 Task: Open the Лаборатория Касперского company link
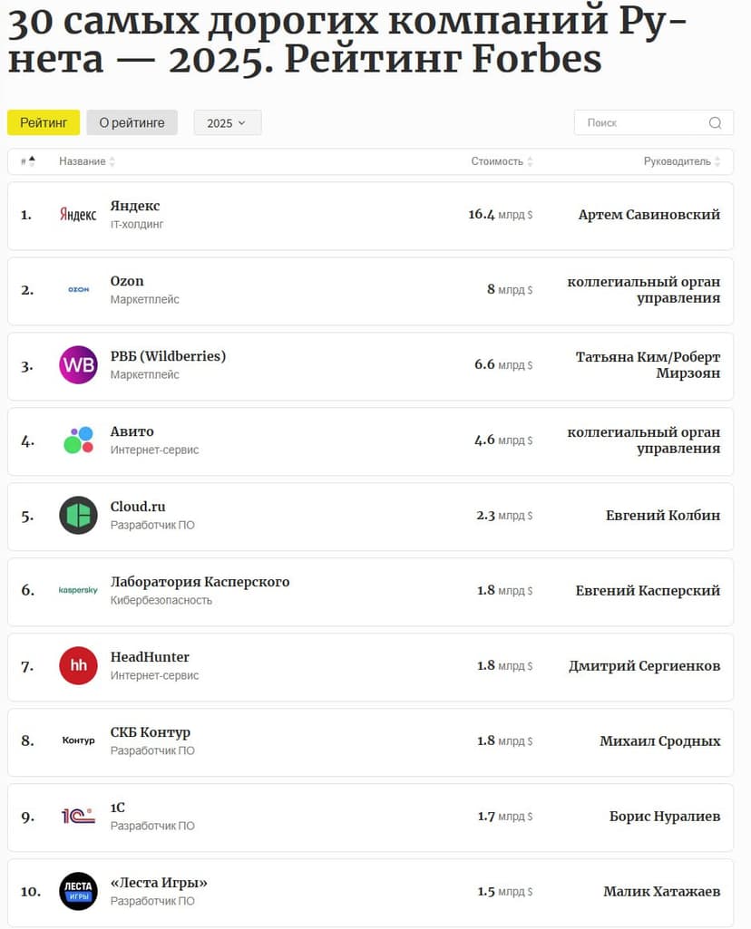[x=200, y=582]
